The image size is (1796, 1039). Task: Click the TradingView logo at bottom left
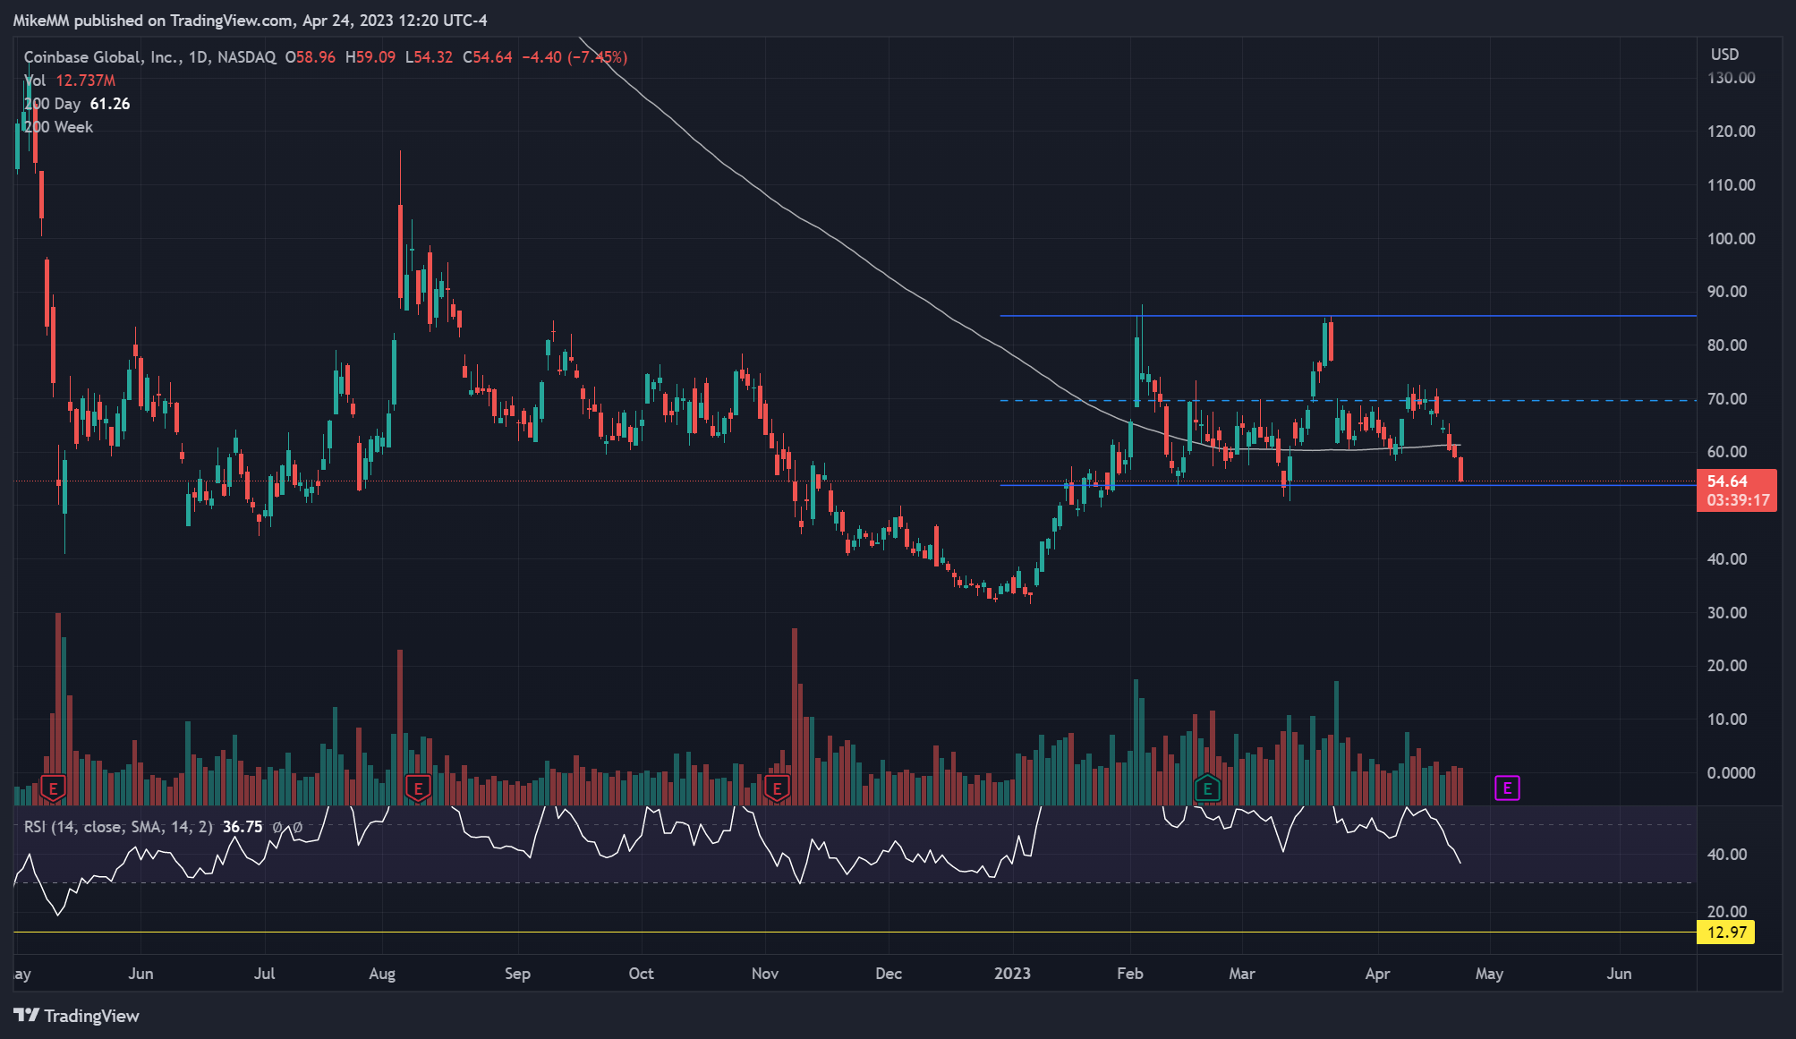click(x=77, y=1016)
